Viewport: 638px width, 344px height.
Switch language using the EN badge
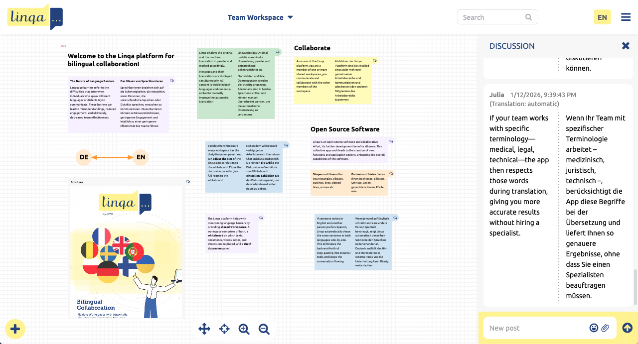(602, 16)
